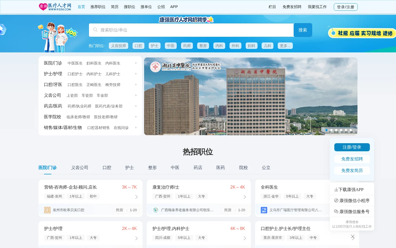Open the 首页 navigation item
The width and height of the screenshot is (396, 248).
coord(81,7)
